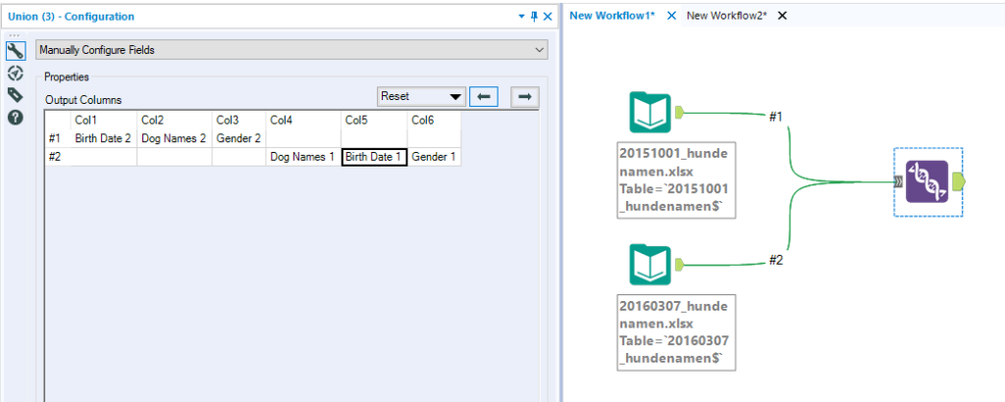Image resolution: width=1005 pixels, height=402 pixels.
Task: Move selected column right with arrow button
Action: pos(525,97)
